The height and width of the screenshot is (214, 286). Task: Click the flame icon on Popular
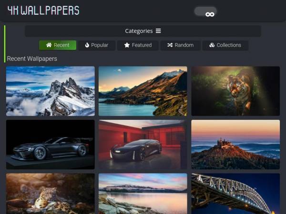[x=87, y=45]
